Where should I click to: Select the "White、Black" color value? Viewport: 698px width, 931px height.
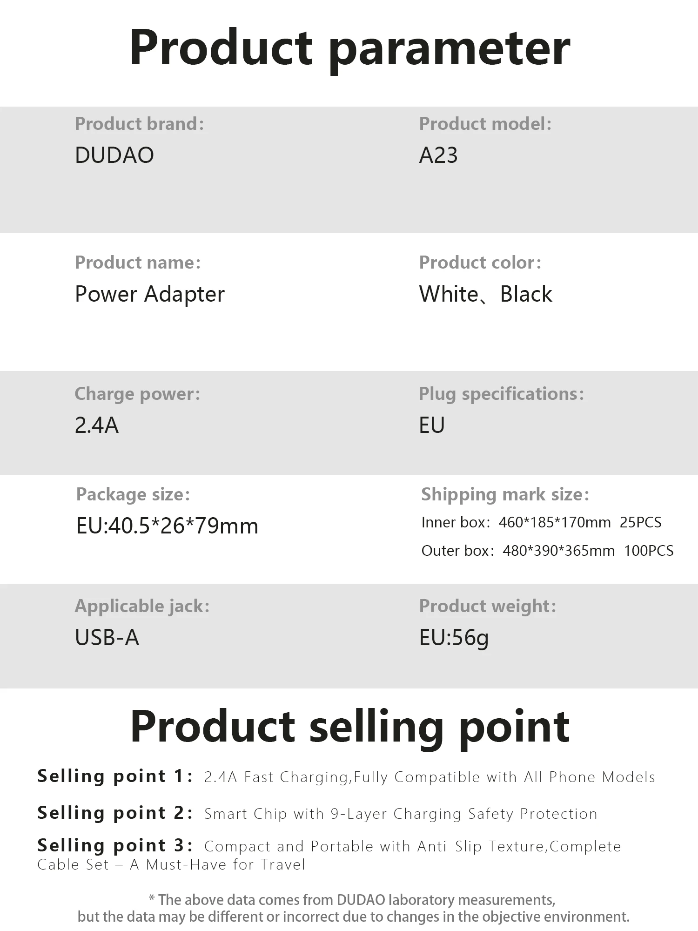pyautogui.click(x=485, y=294)
